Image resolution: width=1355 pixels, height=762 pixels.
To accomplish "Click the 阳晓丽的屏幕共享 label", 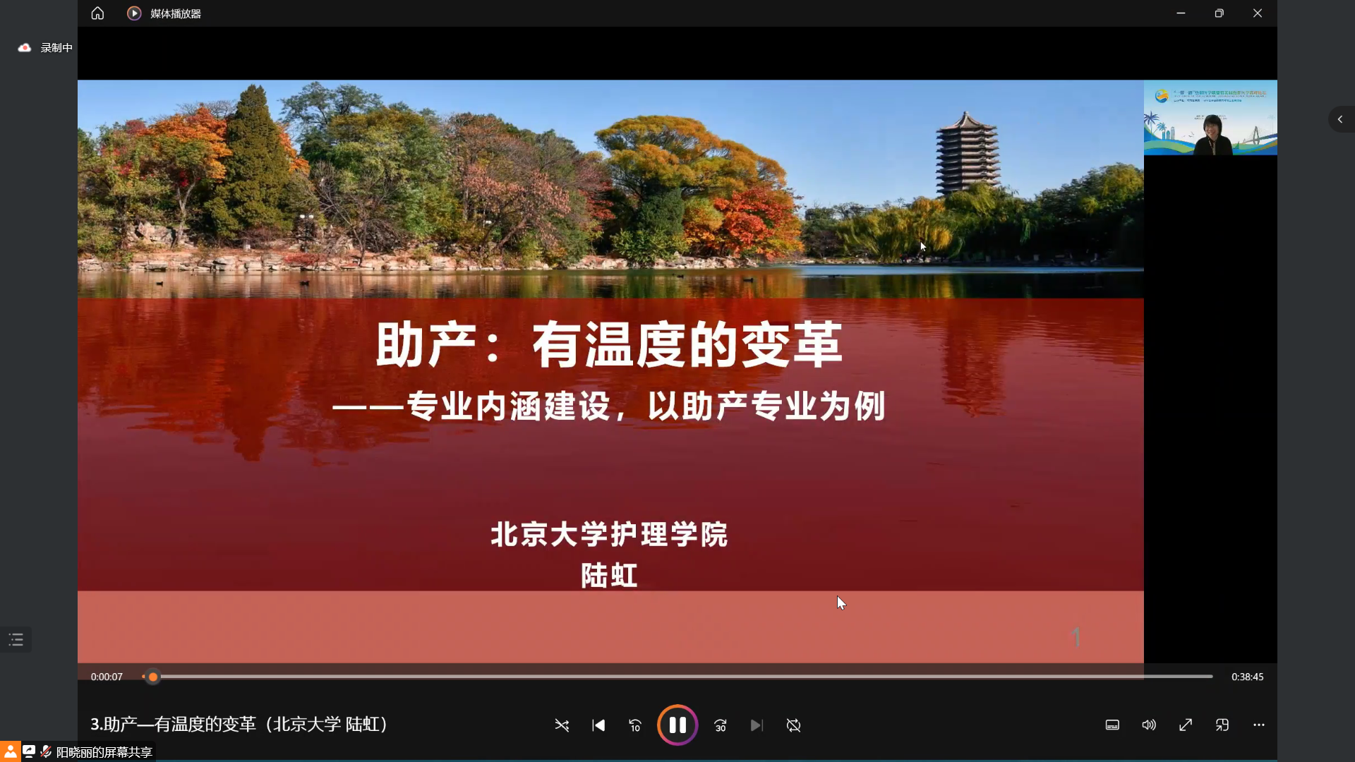I will 104,752.
